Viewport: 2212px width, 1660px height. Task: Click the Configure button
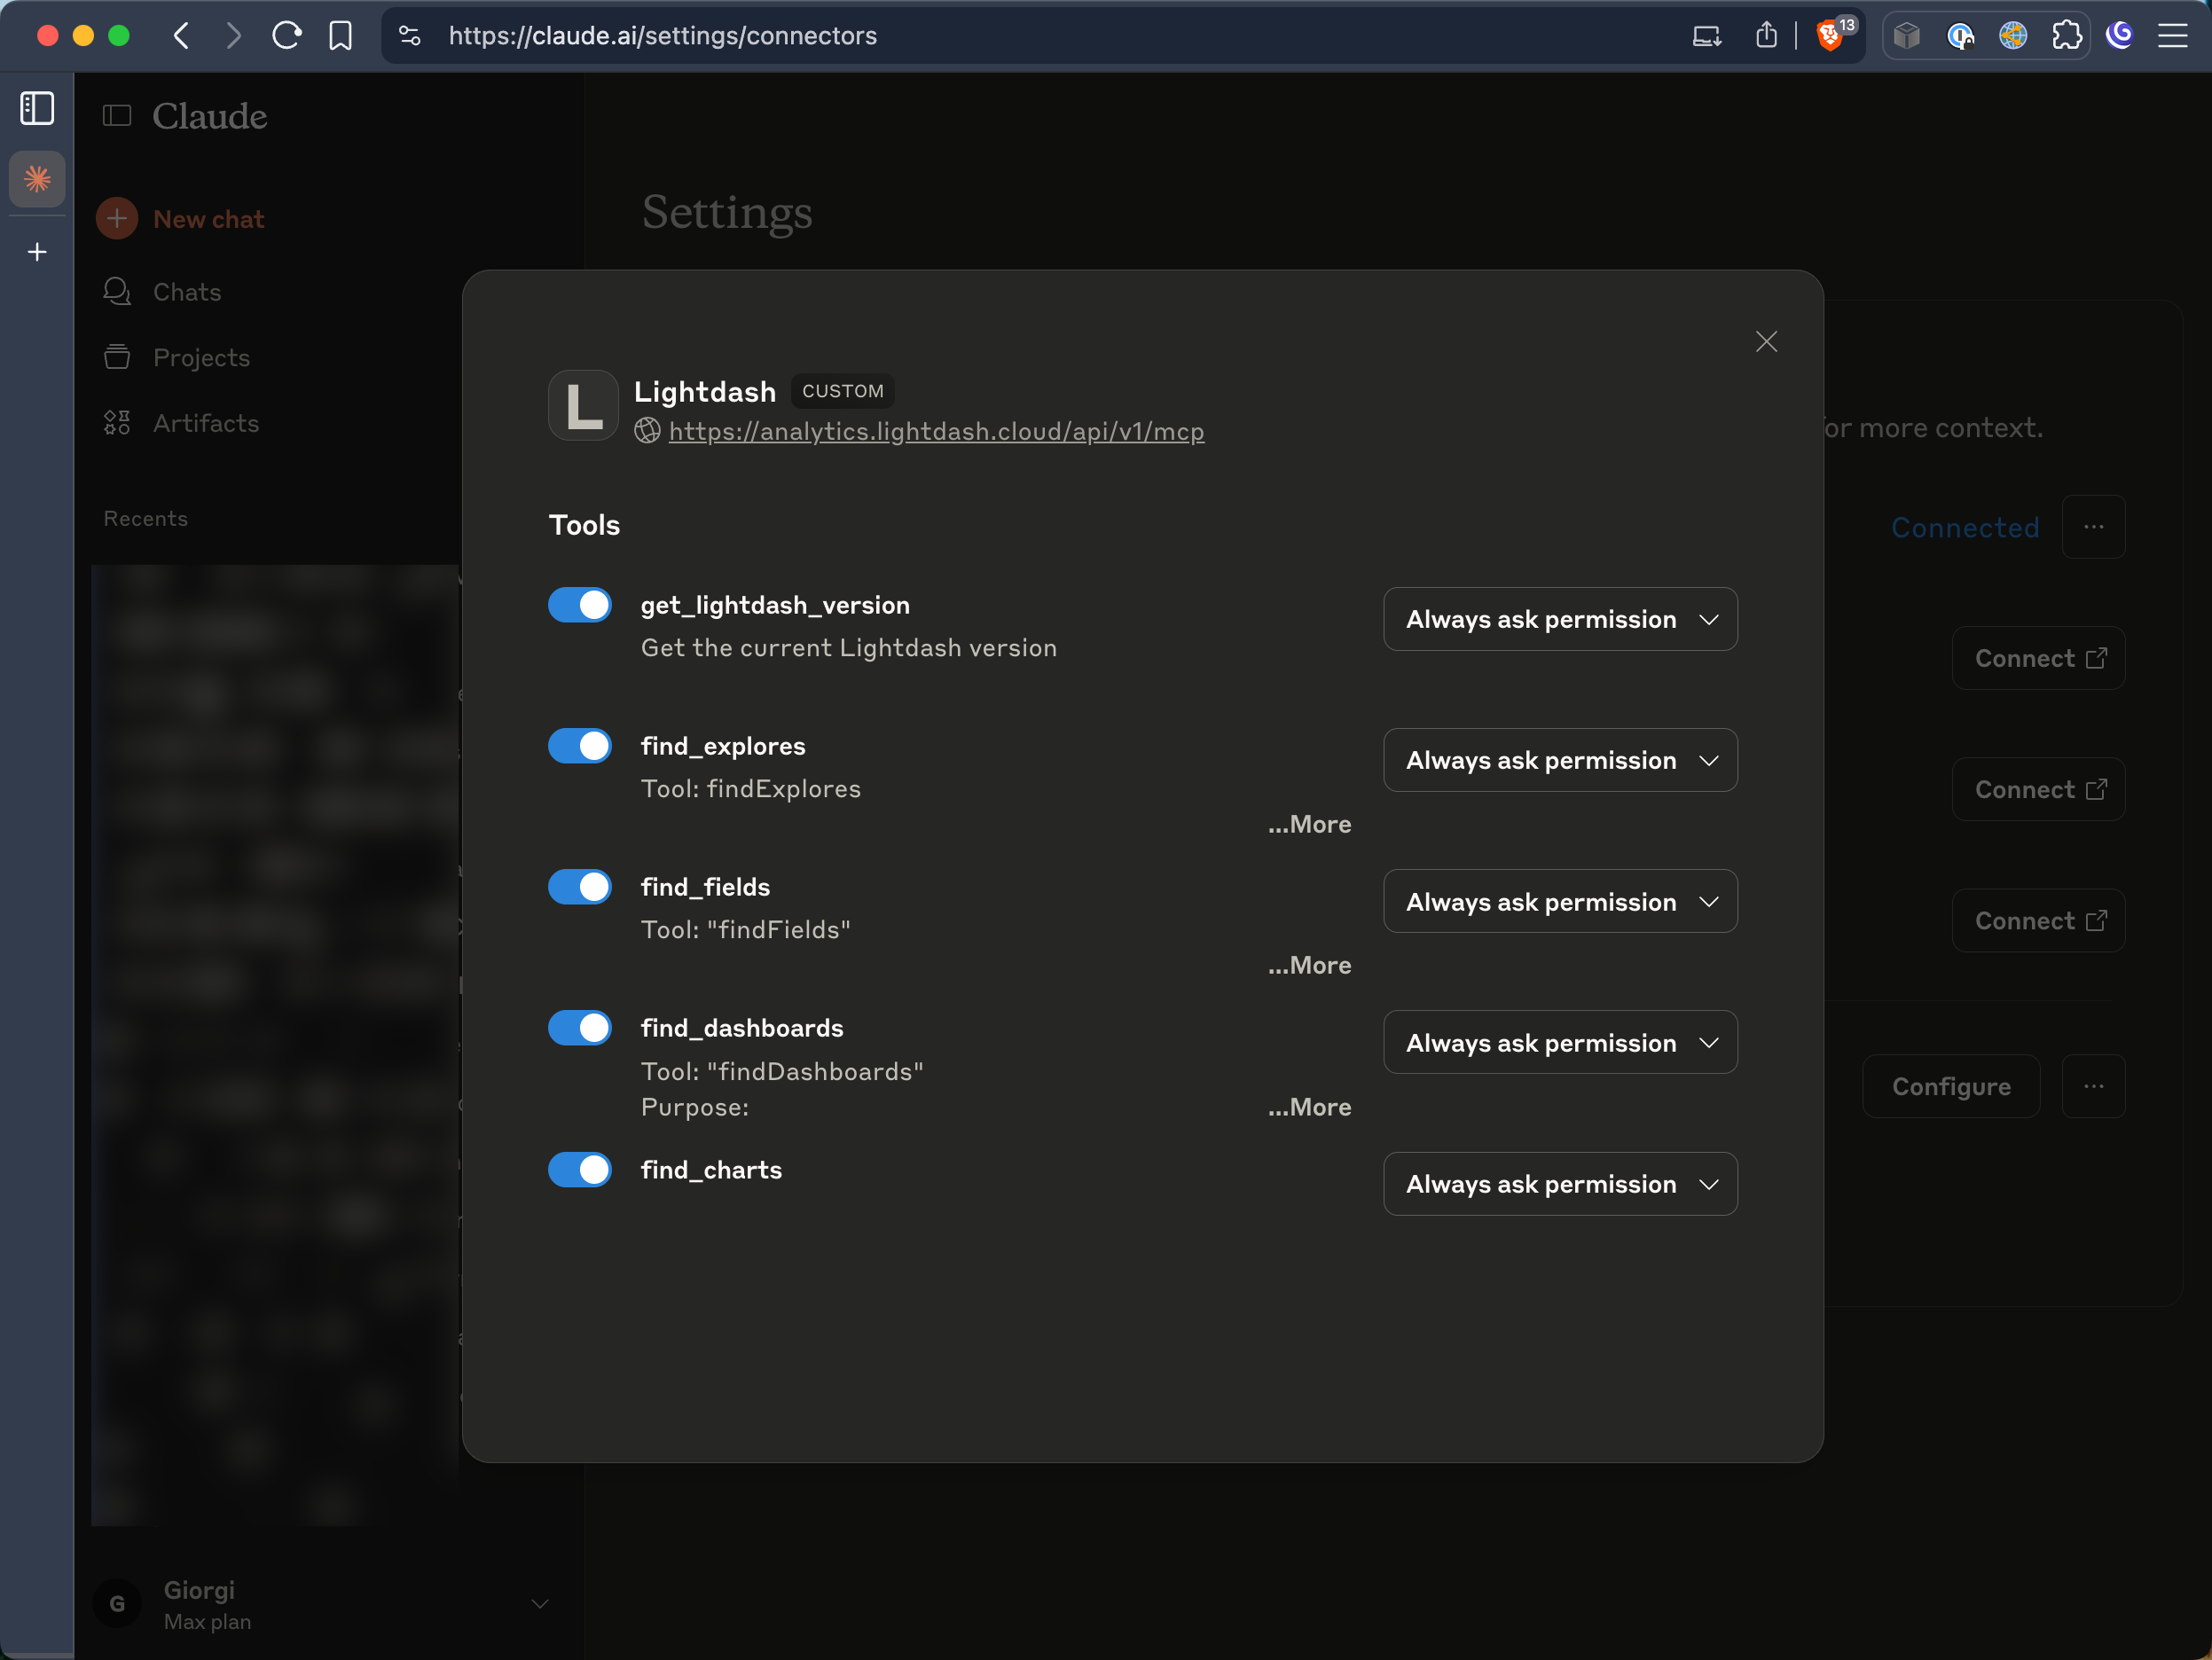[1950, 1086]
